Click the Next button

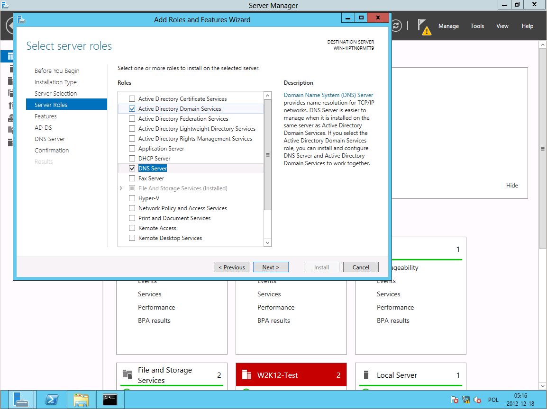click(x=271, y=267)
